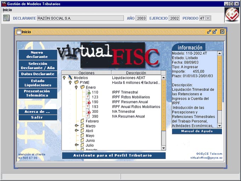Collapse the PYME tree node
This screenshot has height=181, width=241.
(x=70, y=82)
